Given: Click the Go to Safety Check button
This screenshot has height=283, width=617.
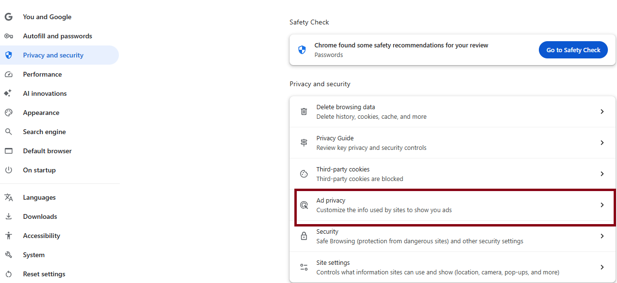Looking at the screenshot, I should [x=573, y=50].
